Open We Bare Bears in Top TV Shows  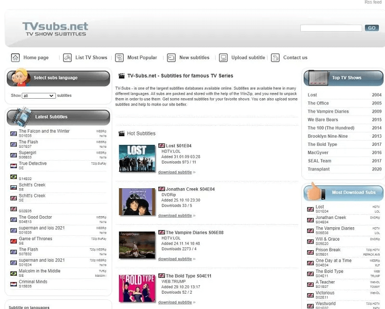322,120
